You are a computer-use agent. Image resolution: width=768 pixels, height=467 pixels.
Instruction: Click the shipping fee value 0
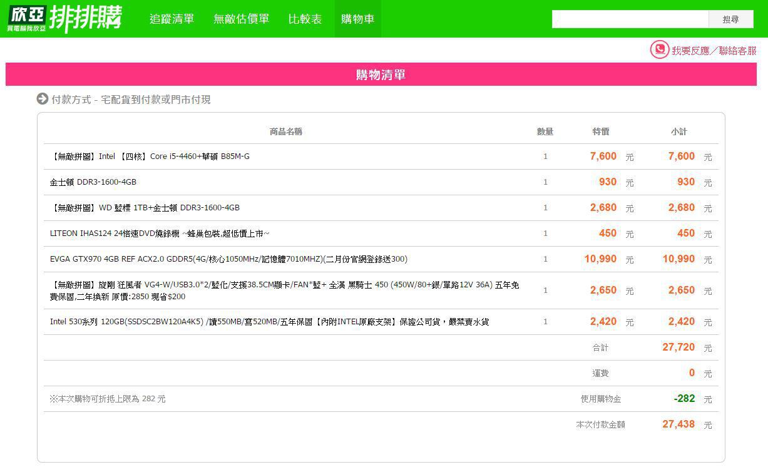pos(692,373)
